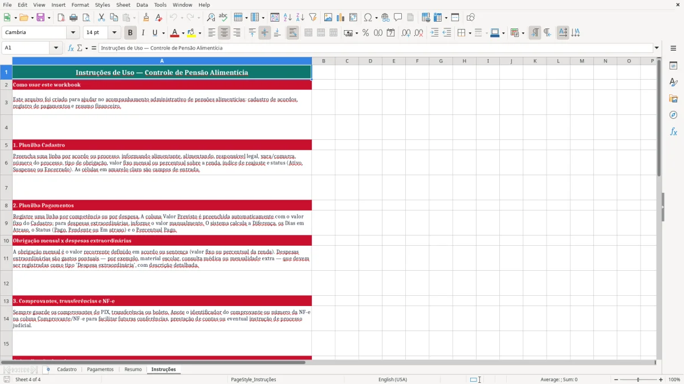Toggle Align Left
This screenshot has height=384, width=684.
point(211,33)
